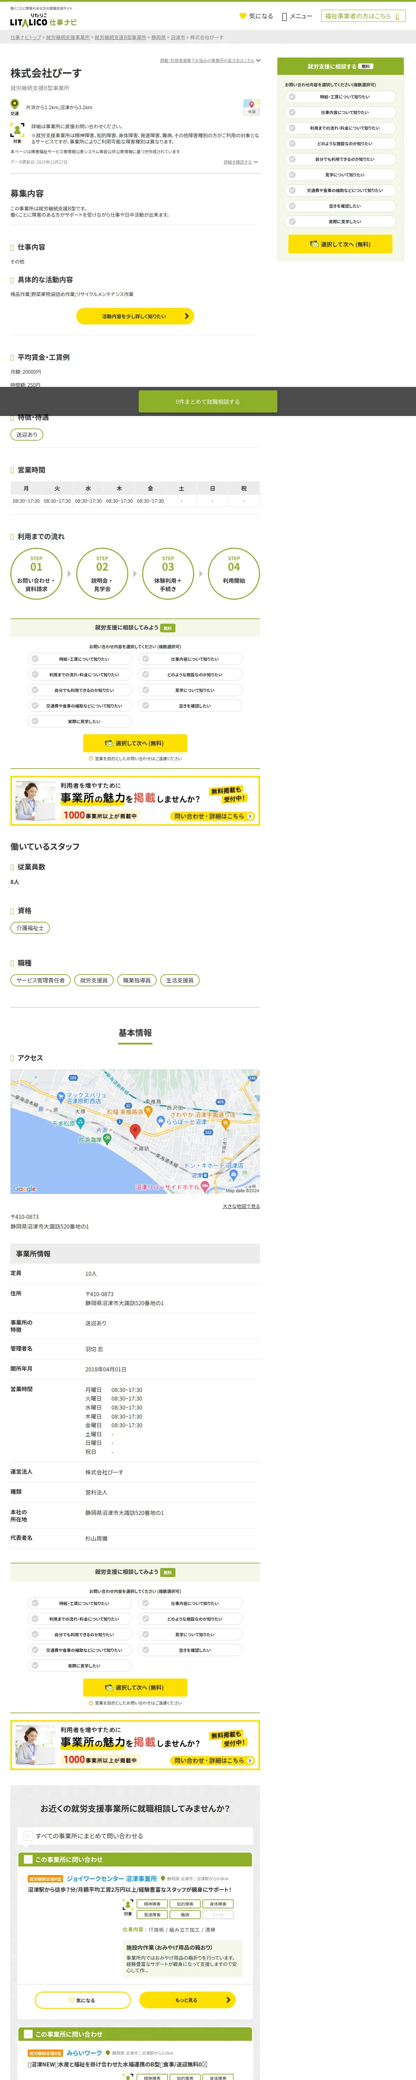
Task: Open ジョイワークセンター 沼津事業所 link
Action: pos(112,1878)
